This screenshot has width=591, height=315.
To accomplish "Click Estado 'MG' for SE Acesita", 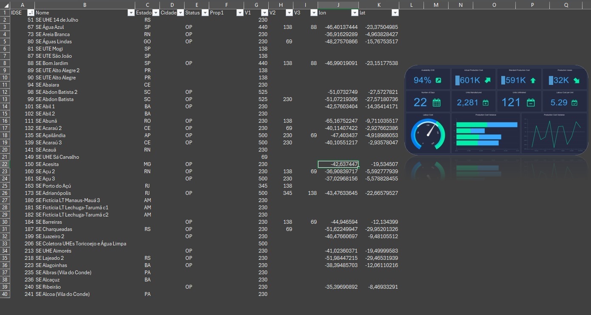I will coord(148,164).
